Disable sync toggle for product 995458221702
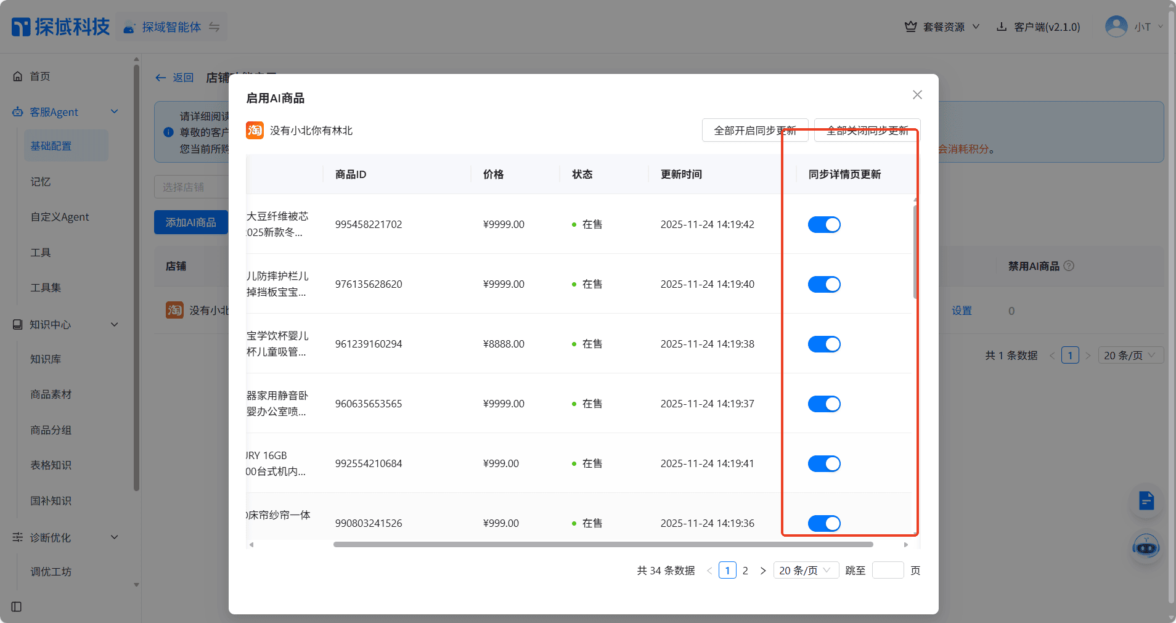1176x623 pixels. pos(824,224)
